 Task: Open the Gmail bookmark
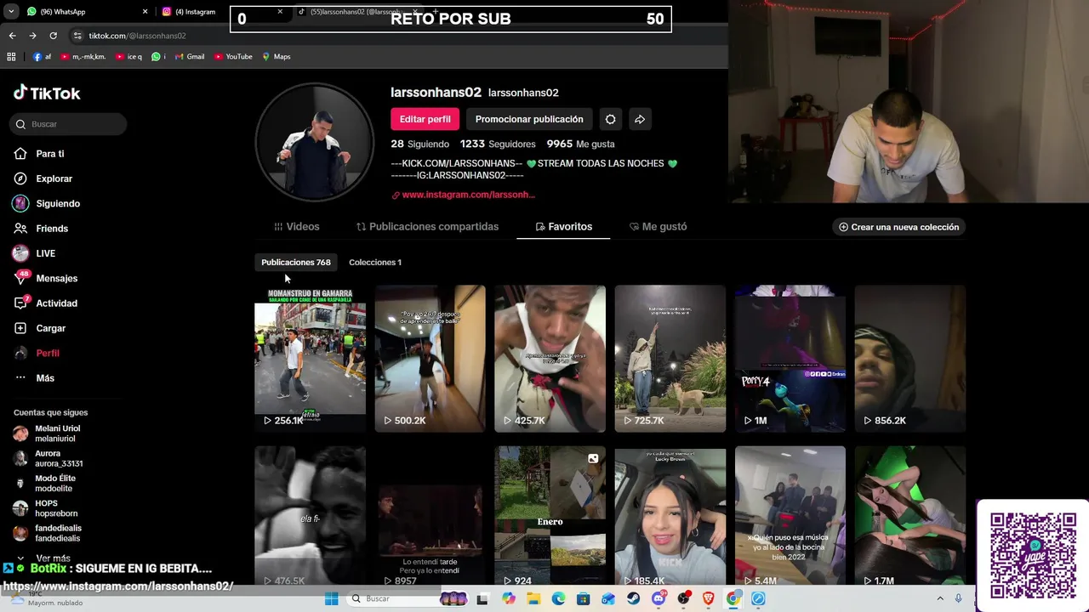point(190,57)
